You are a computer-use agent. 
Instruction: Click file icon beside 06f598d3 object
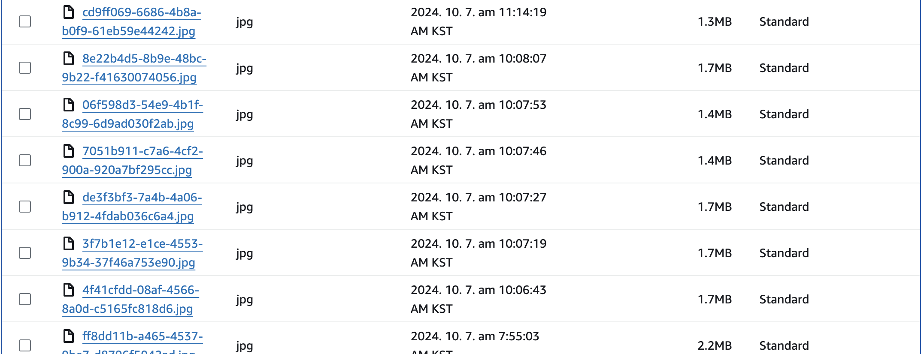69,105
